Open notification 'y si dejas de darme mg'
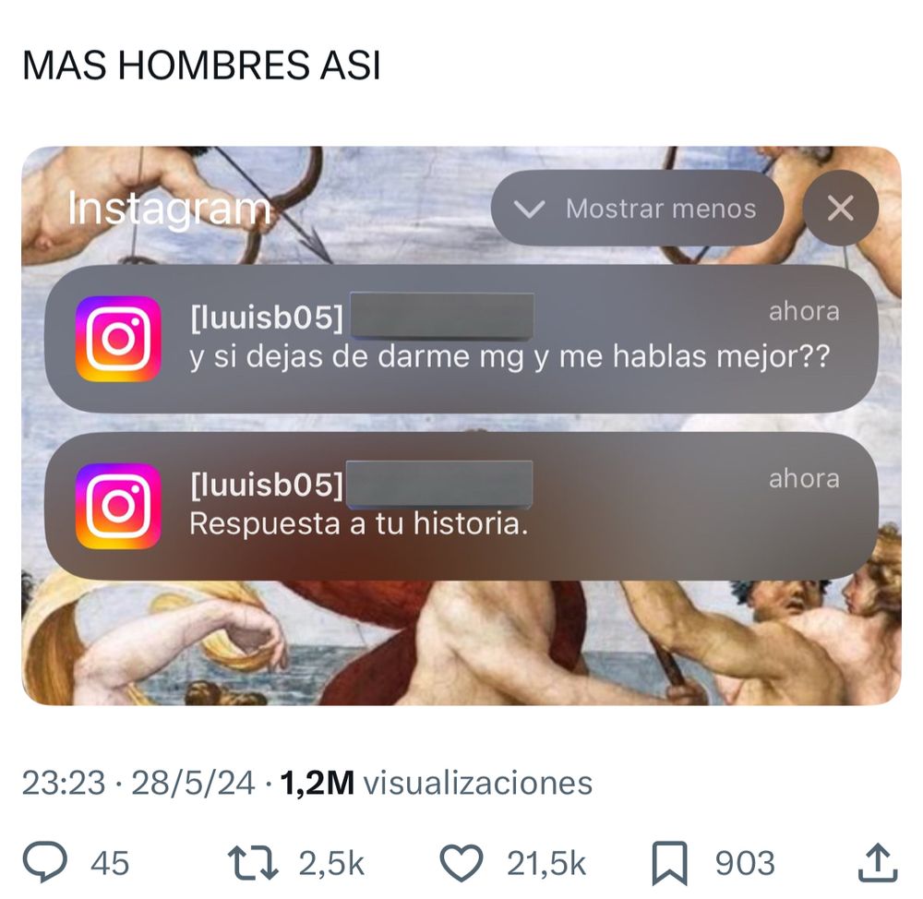 461,339
